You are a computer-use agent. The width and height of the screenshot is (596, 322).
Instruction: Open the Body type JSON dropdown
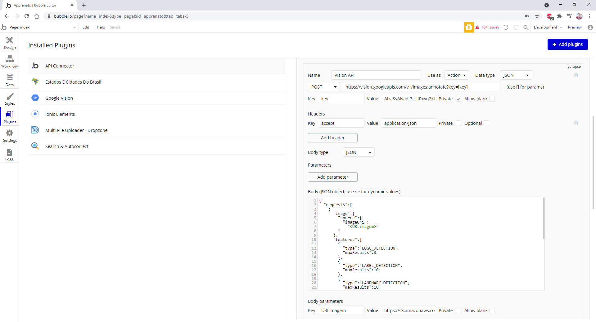point(359,152)
